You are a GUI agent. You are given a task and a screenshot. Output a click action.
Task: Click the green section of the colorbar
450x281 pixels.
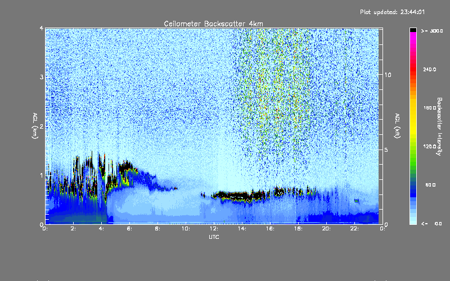click(x=413, y=158)
